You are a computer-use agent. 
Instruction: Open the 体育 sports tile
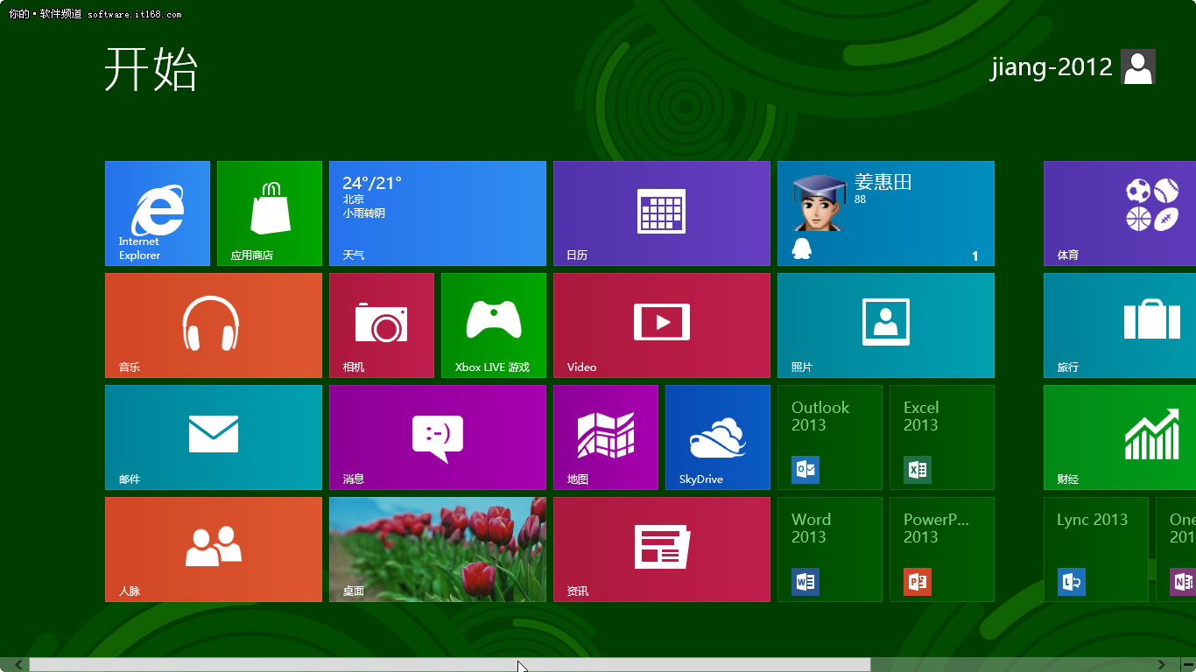(1120, 213)
